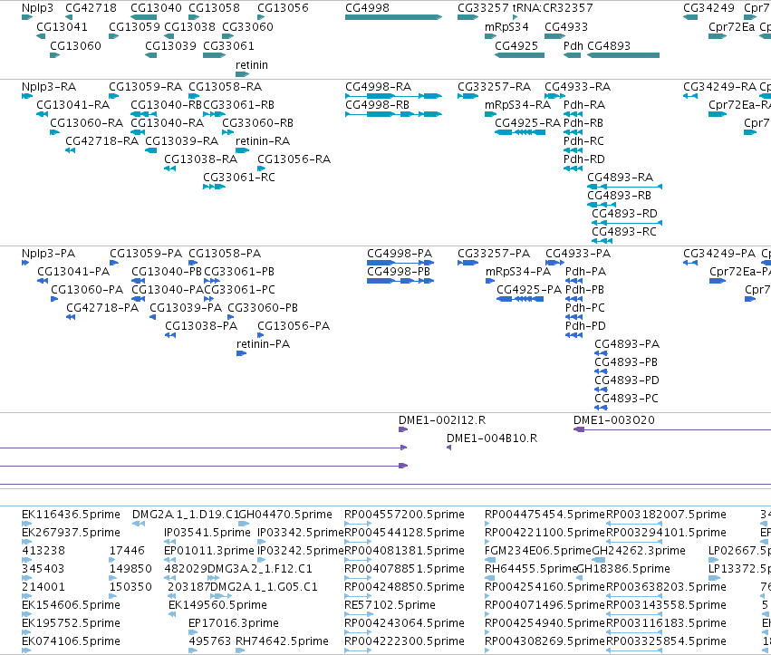Open the EP01011.3prime EST label
The height and width of the screenshot is (655, 771).
pyautogui.click(x=209, y=551)
